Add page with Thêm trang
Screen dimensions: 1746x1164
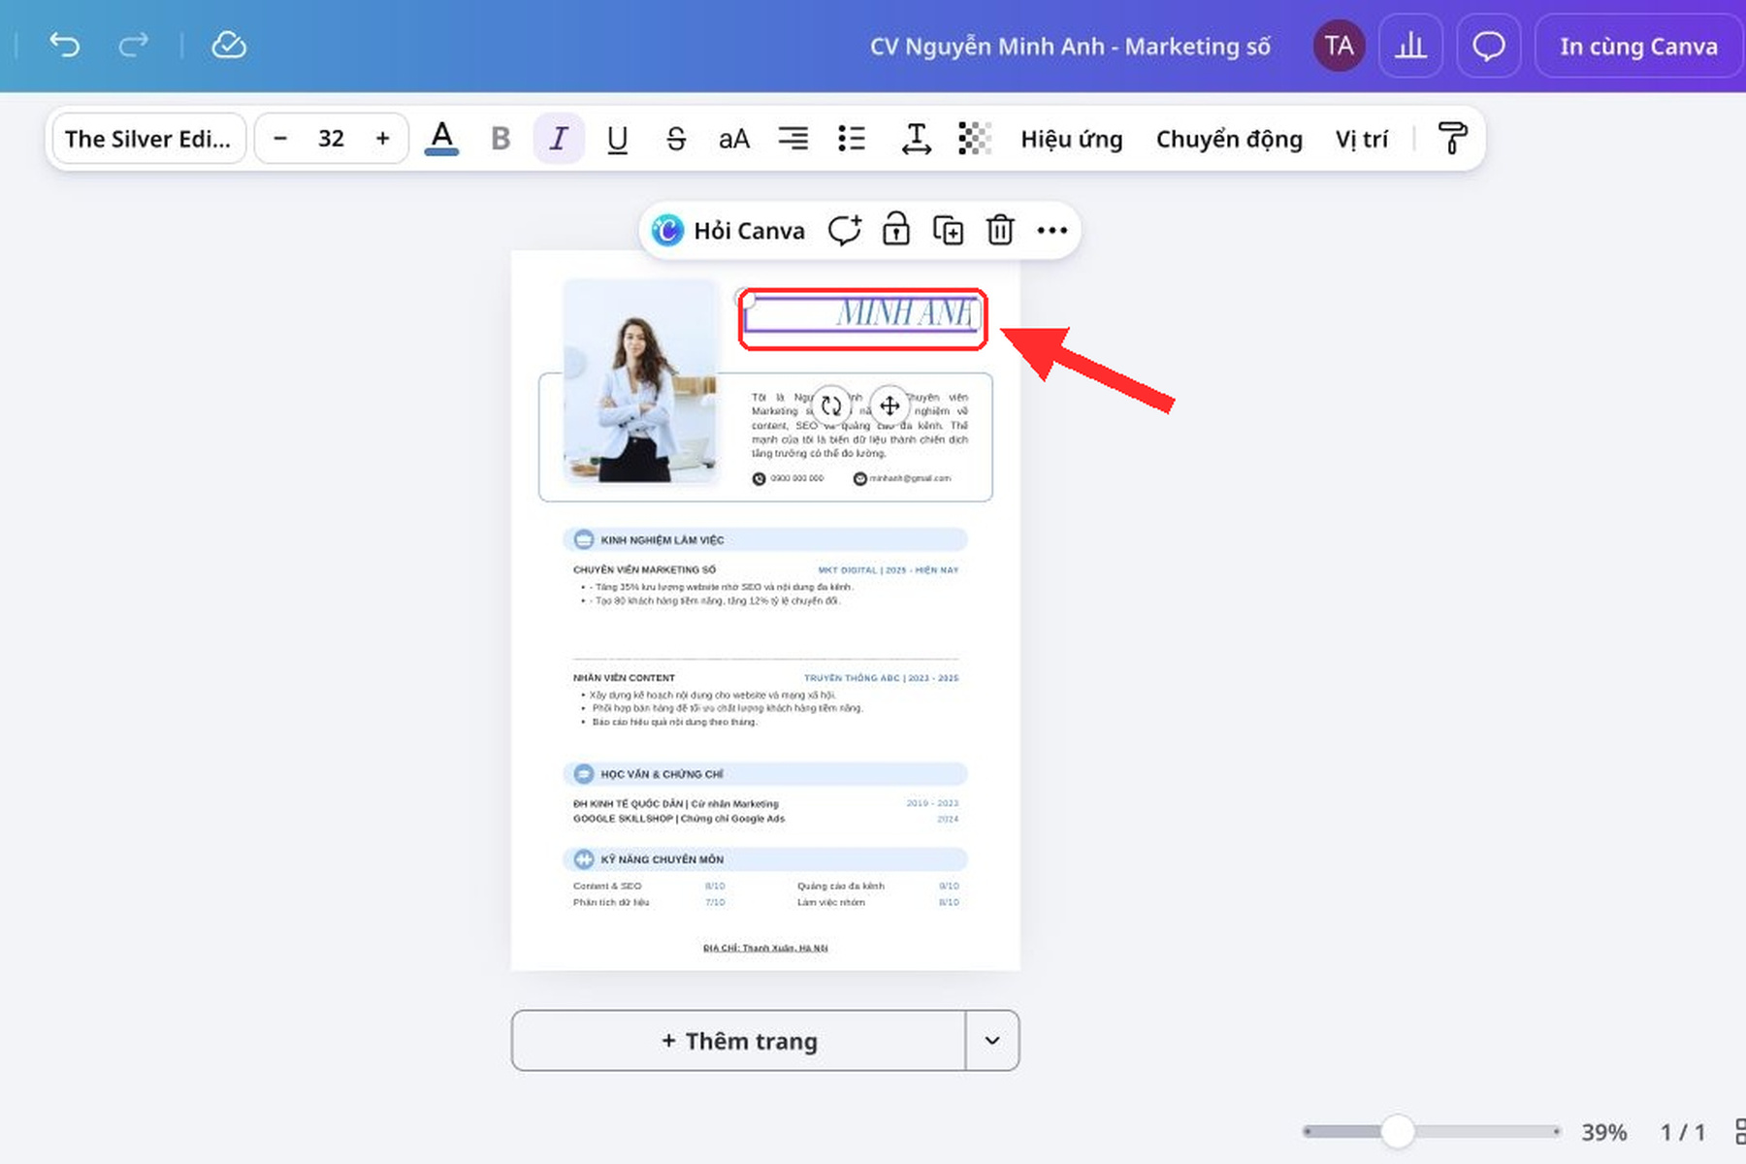coord(739,1041)
